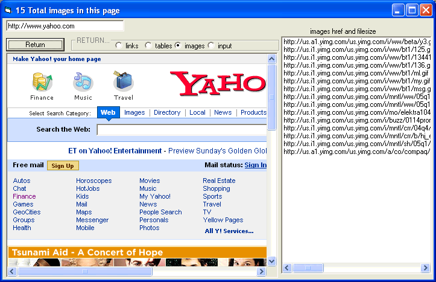Image resolution: width=436 pixels, height=282 pixels.
Task: Open the Directory search tab
Action: 167,112
